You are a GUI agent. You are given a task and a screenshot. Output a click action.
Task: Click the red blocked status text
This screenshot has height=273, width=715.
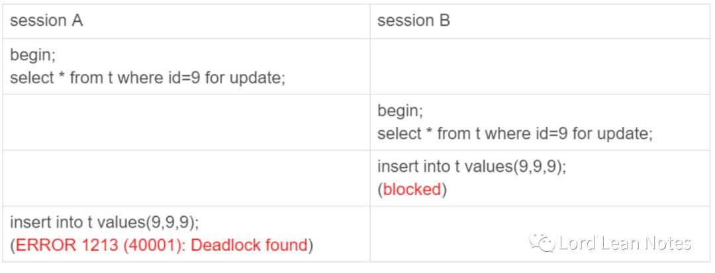click(412, 189)
